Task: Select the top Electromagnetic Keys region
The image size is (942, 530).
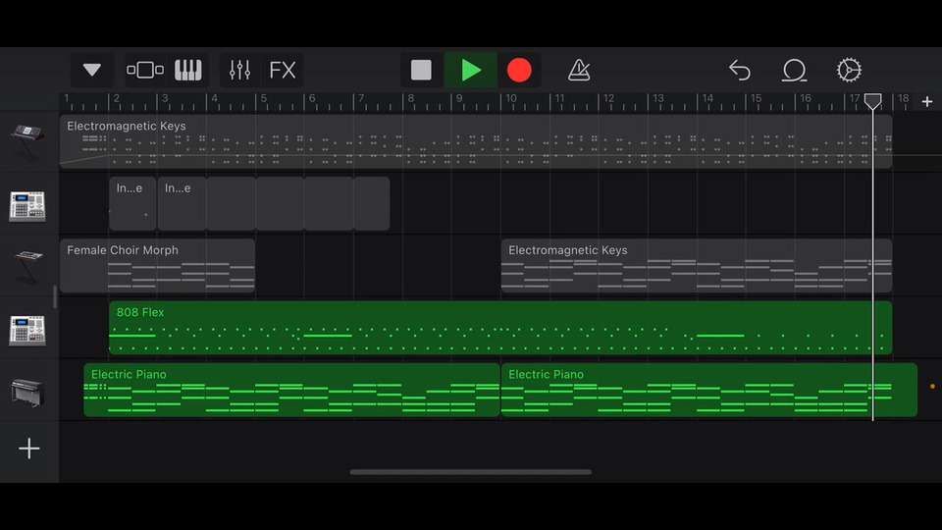Action: tap(476, 141)
